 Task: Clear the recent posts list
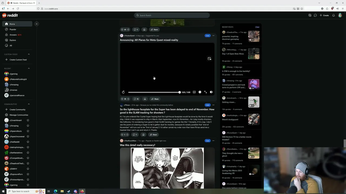(x=257, y=27)
